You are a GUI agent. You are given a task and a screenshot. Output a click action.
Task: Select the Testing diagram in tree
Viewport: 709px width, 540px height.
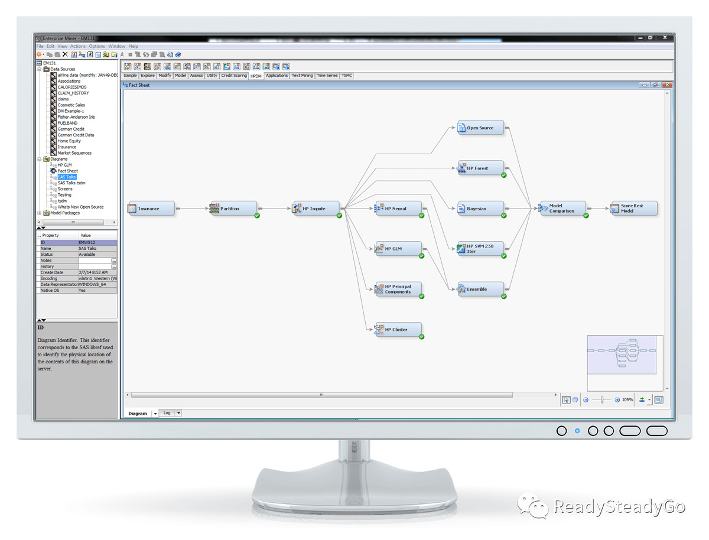(64, 195)
